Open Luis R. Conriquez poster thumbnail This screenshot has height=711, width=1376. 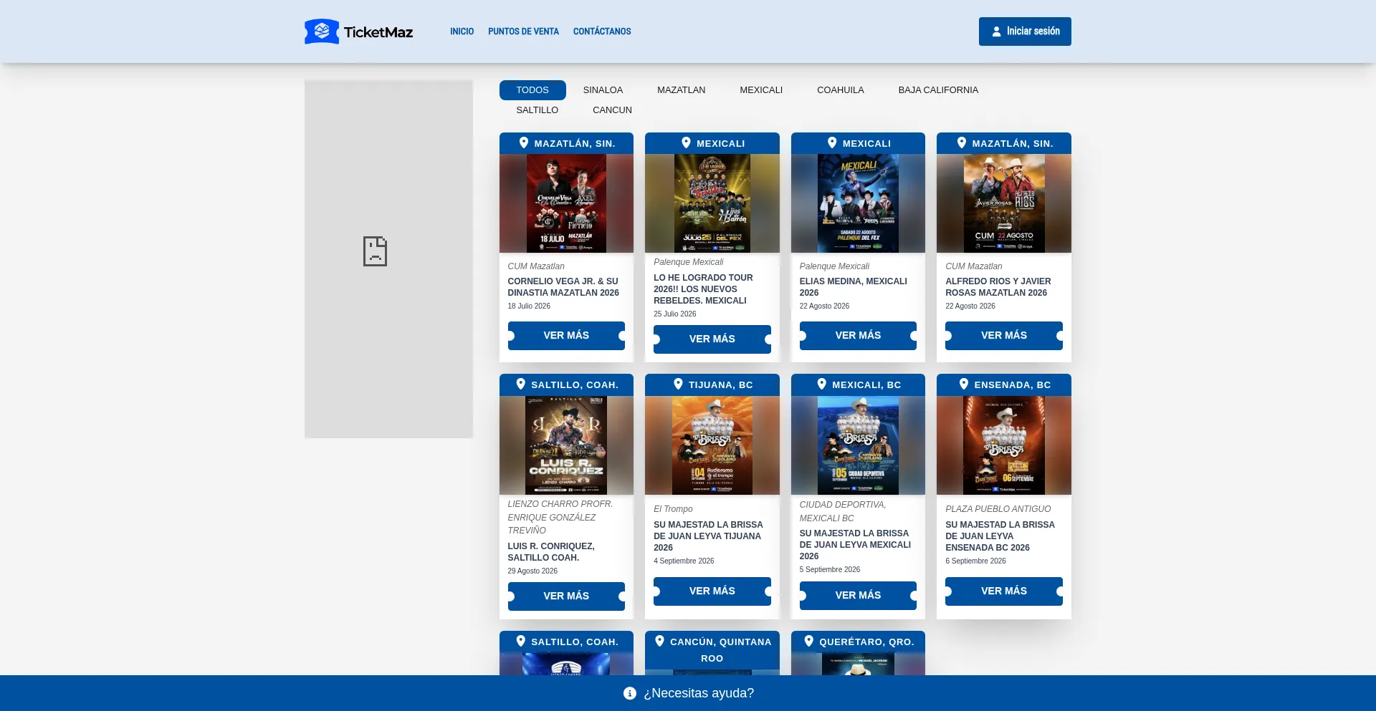coord(566,445)
